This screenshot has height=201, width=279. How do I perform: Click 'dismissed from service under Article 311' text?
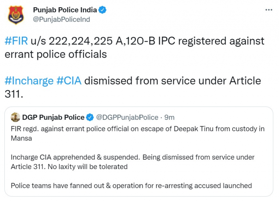tap(173, 80)
